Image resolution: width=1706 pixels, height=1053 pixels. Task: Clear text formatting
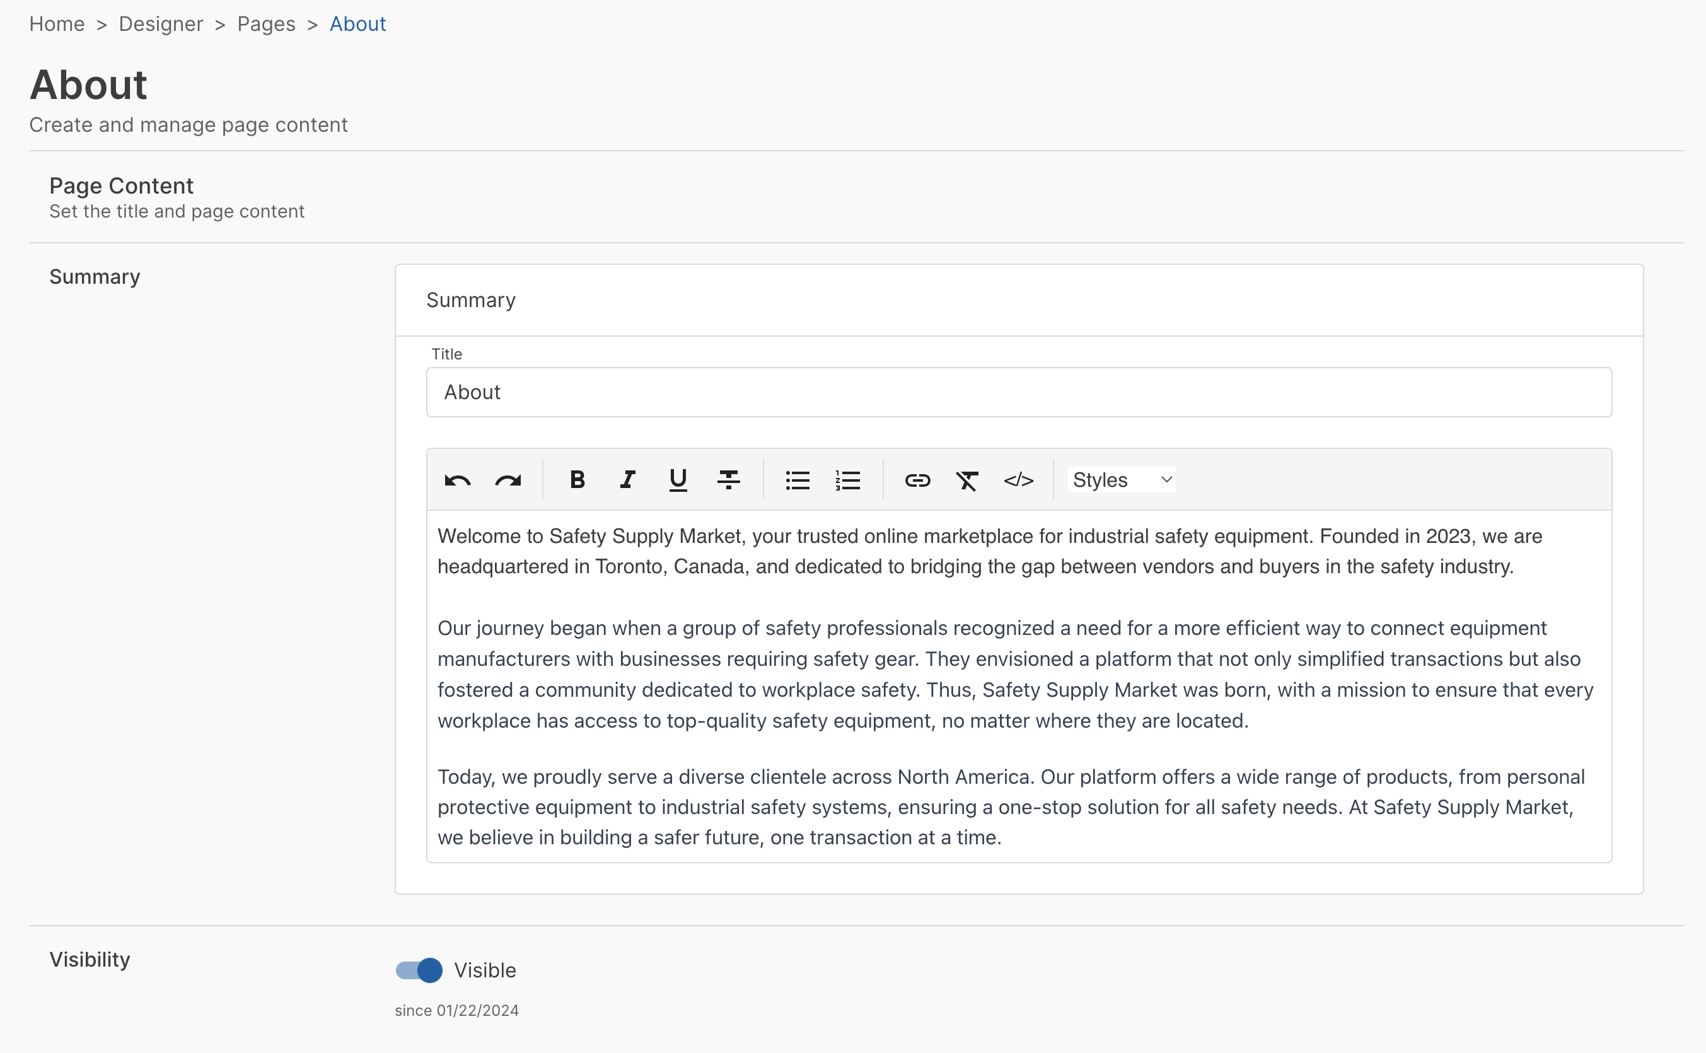tap(967, 480)
